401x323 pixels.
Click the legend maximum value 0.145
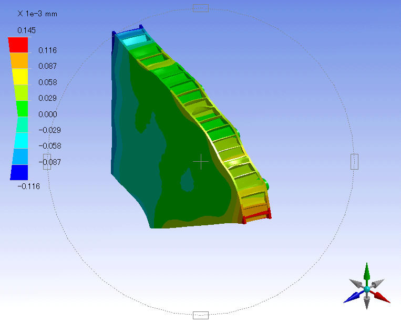point(27,30)
